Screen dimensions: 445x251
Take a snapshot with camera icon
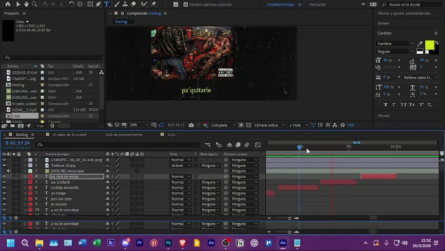tap(191, 125)
